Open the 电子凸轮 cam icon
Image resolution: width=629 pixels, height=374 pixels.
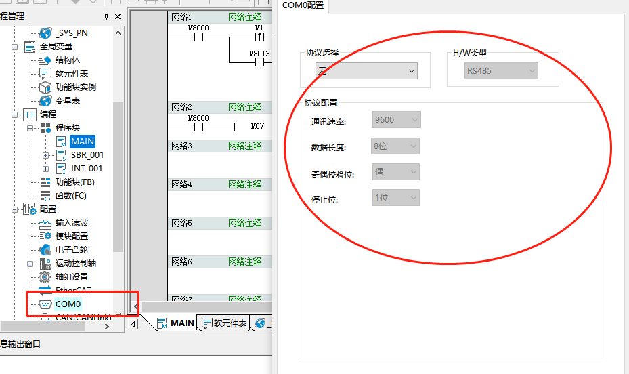(45, 250)
